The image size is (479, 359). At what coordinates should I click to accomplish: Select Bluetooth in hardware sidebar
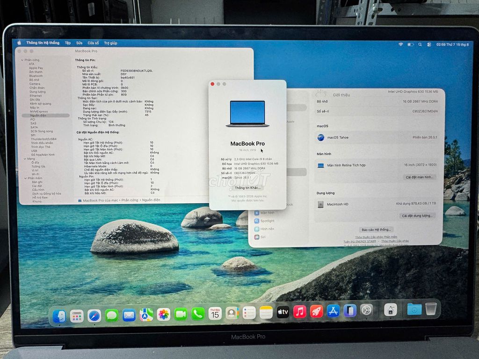click(x=36, y=76)
